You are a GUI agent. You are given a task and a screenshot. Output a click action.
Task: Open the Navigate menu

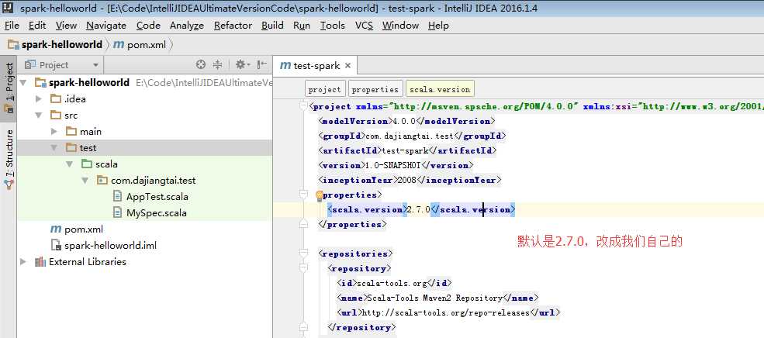pos(106,26)
